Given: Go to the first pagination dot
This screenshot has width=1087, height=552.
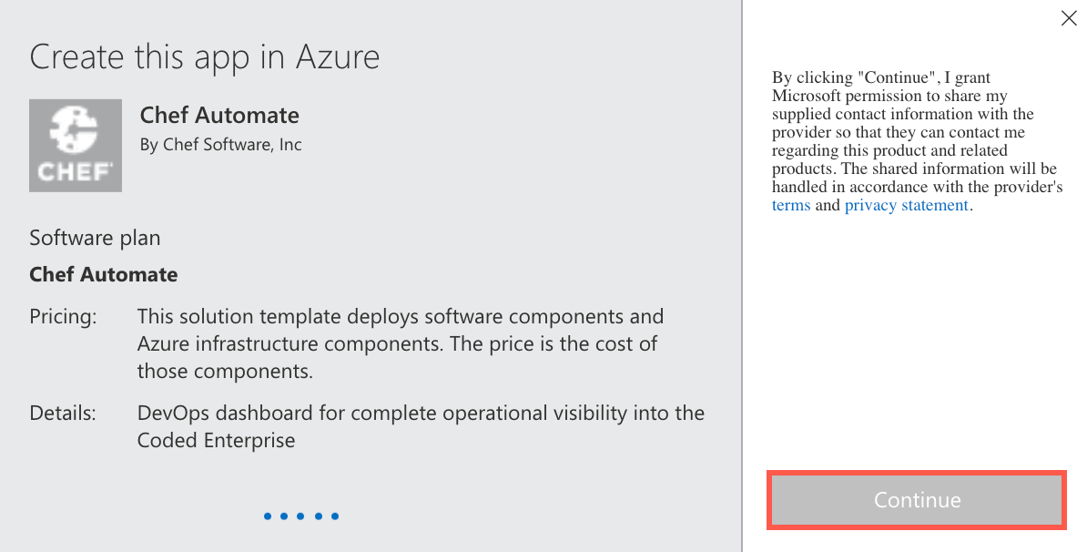Looking at the screenshot, I should (x=268, y=516).
